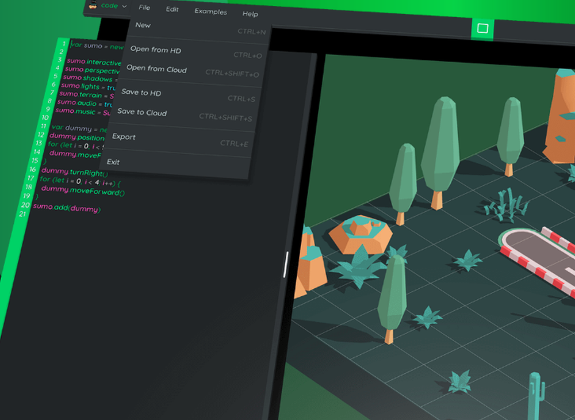The width and height of the screenshot is (575, 420).
Task: Click the white split-pane divider handle
Action: click(x=286, y=264)
